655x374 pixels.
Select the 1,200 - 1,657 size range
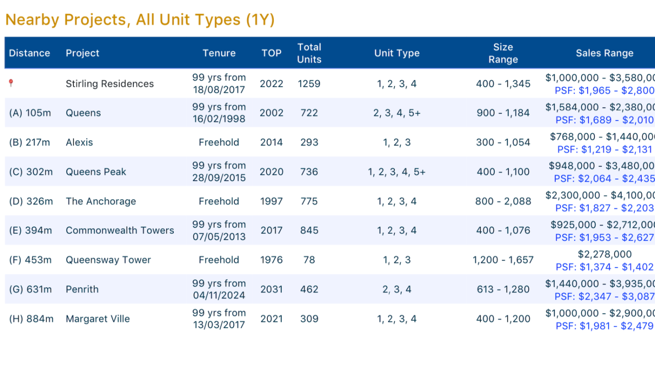[503, 260]
